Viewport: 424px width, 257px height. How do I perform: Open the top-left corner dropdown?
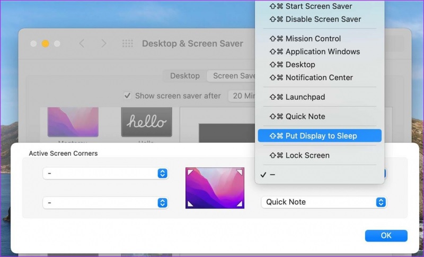pos(105,174)
